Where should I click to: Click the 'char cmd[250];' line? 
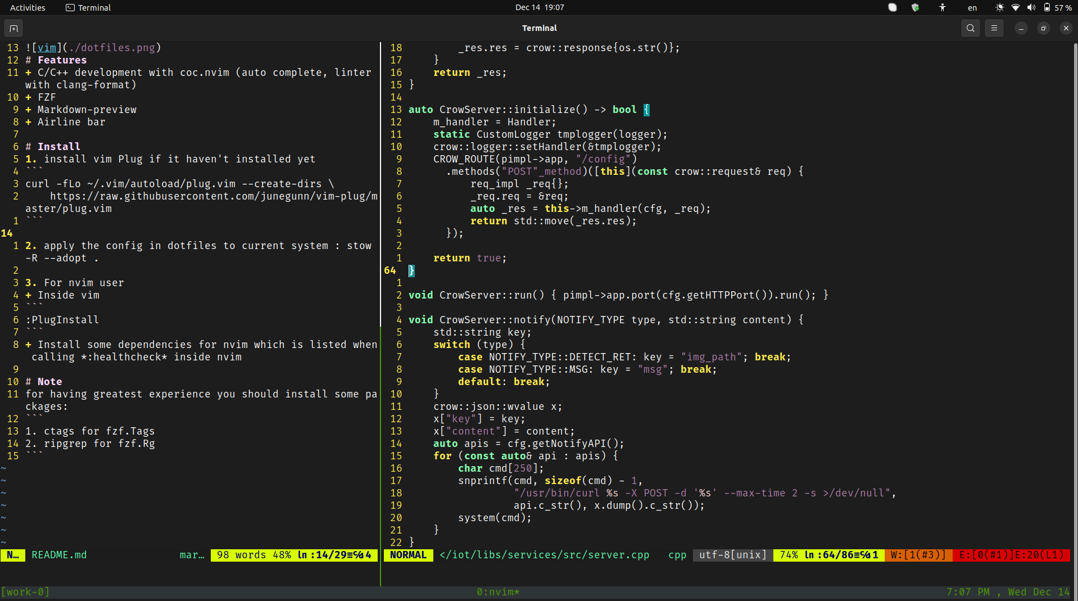(501, 468)
